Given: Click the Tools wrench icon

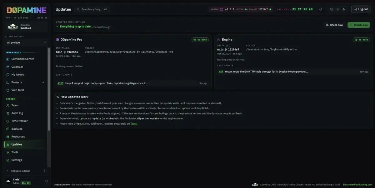Looking at the screenshot, I should coord(8,152).
